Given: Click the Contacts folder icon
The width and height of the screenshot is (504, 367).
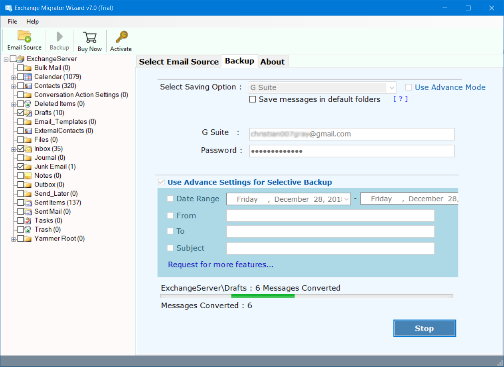Looking at the screenshot, I should (28, 85).
